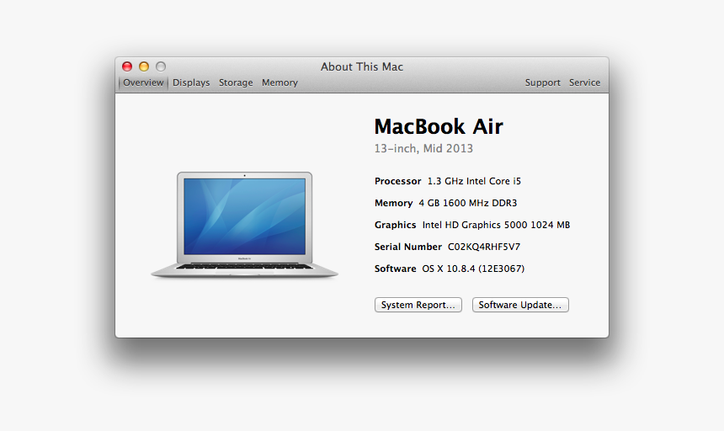
Task: Click Intel HD Graphics 5000 1024 MB text
Action: tap(497, 225)
